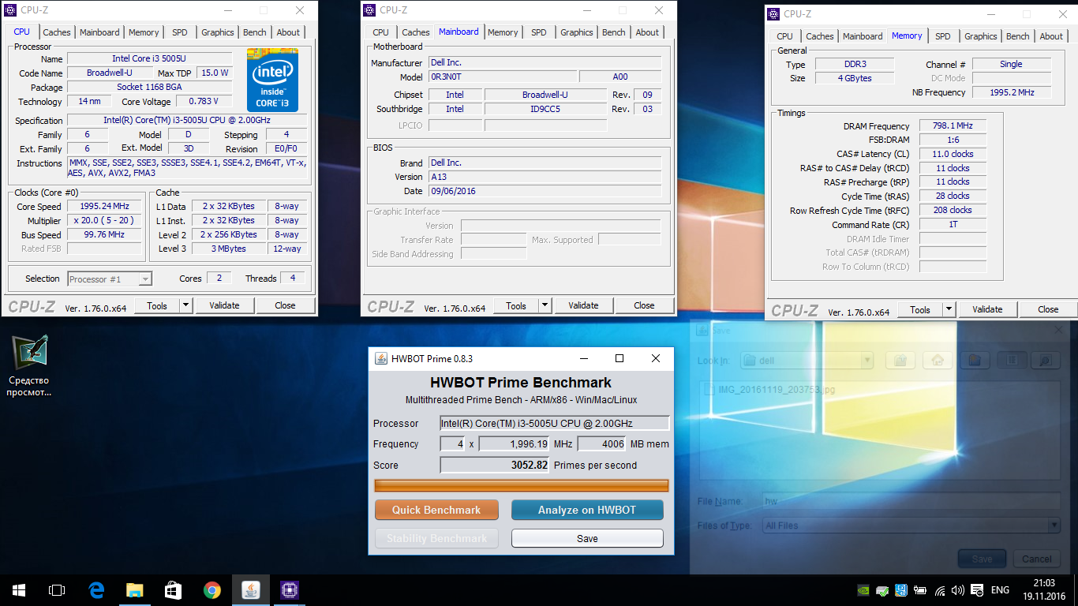1078x606 pixels.
Task: Open the NVIDIA tray icon
Action: pos(863,590)
